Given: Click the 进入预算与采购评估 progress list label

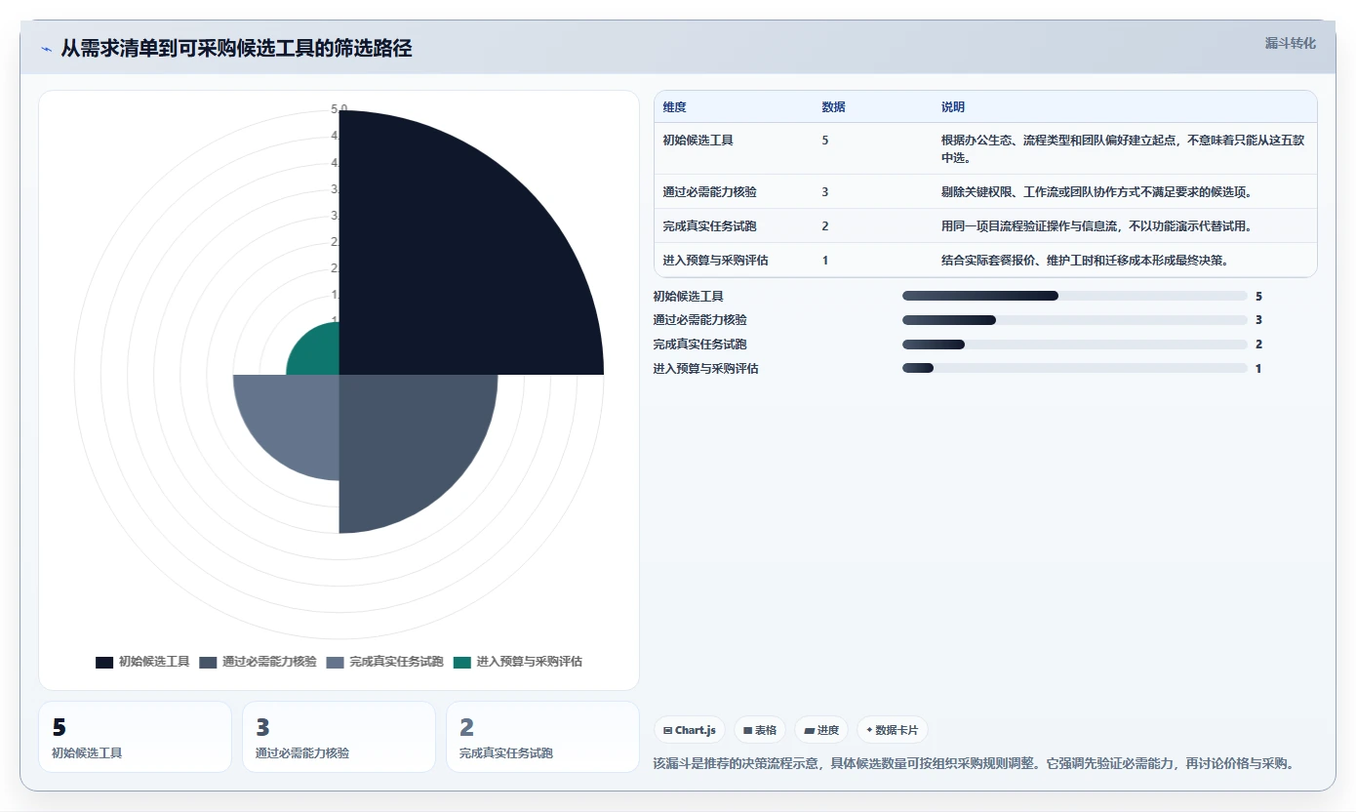Looking at the screenshot, I should (706, 368).
